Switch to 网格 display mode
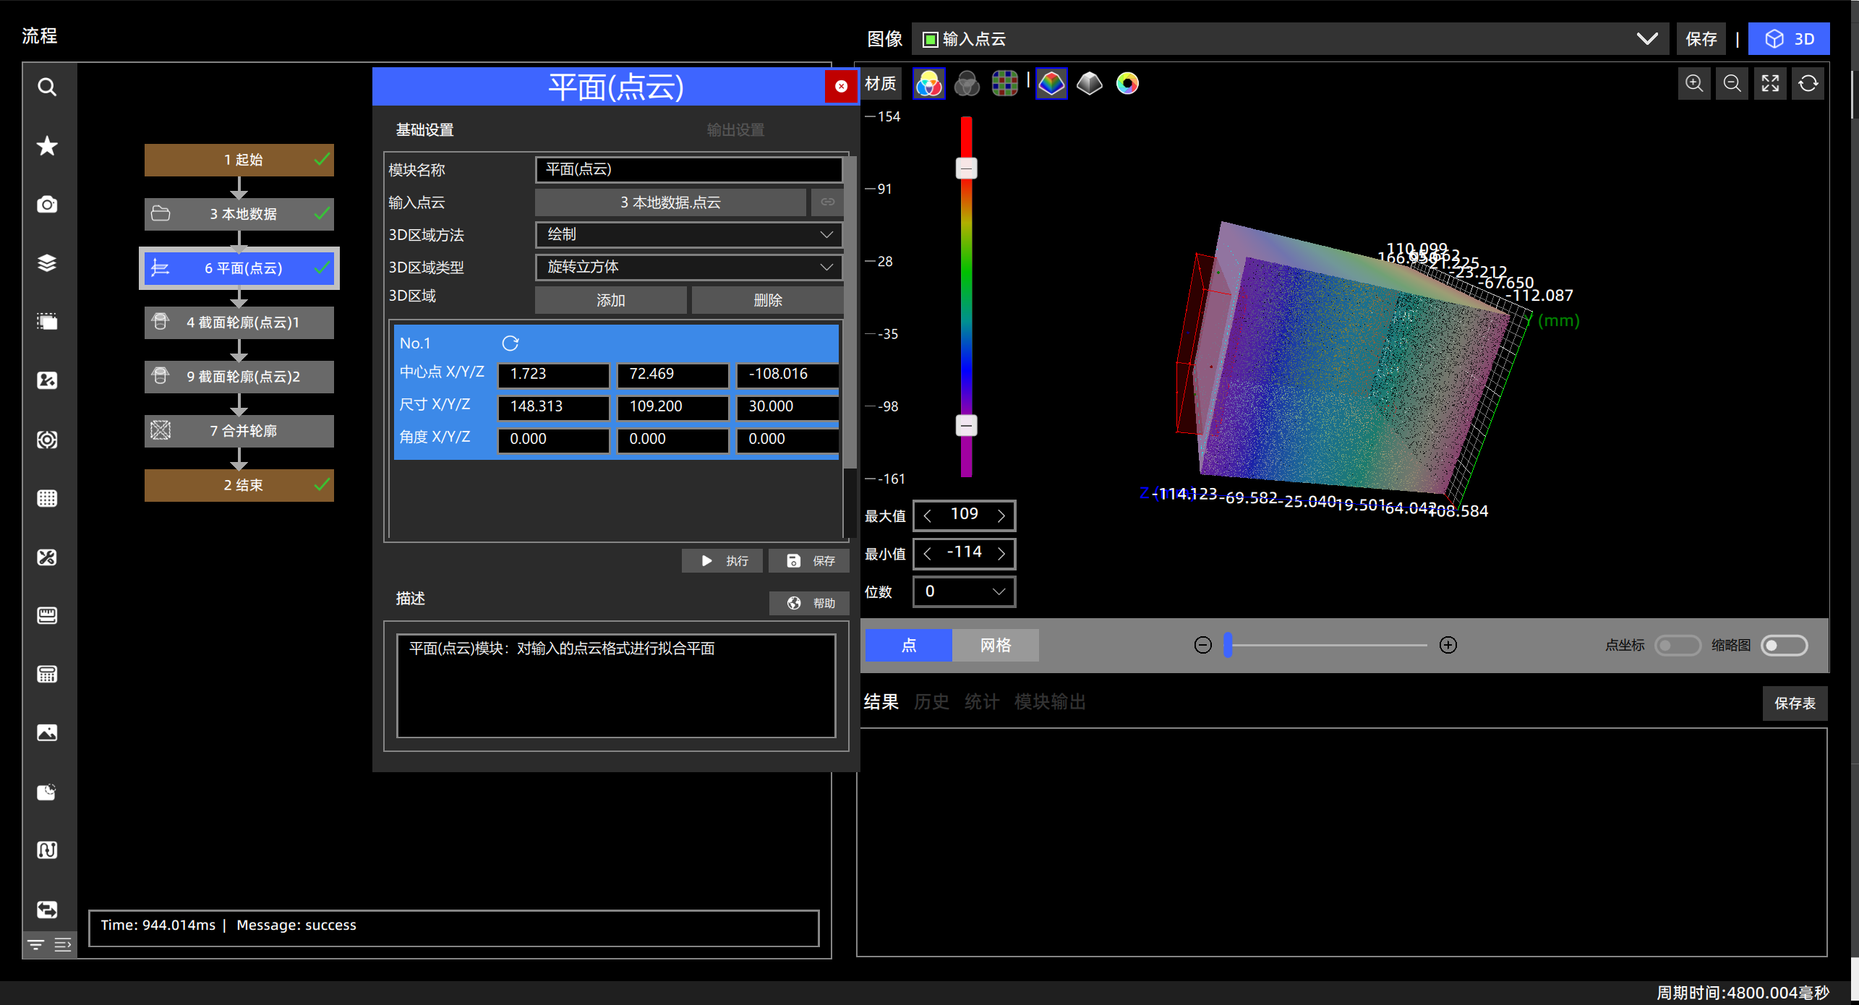The image size is (1859, 1005). tap(996, 645)
